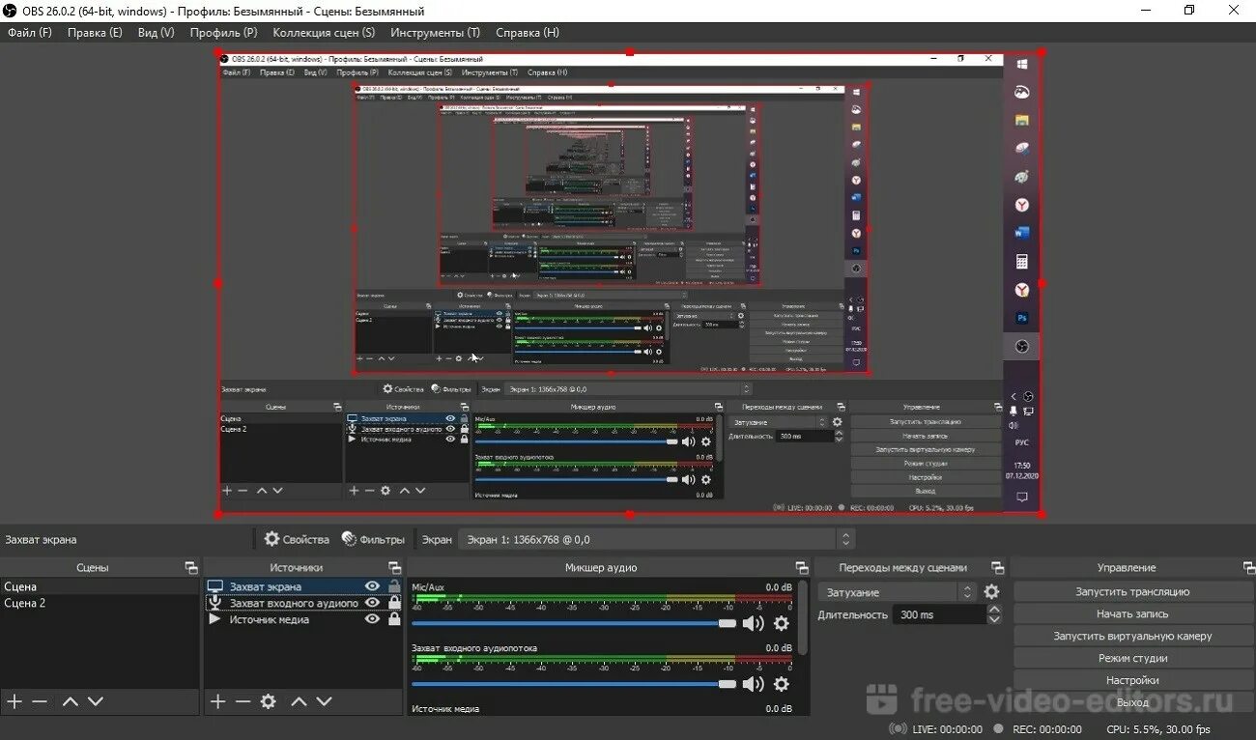Open the Правка menu
1256x740 pixels.
(x=95, y=32)
